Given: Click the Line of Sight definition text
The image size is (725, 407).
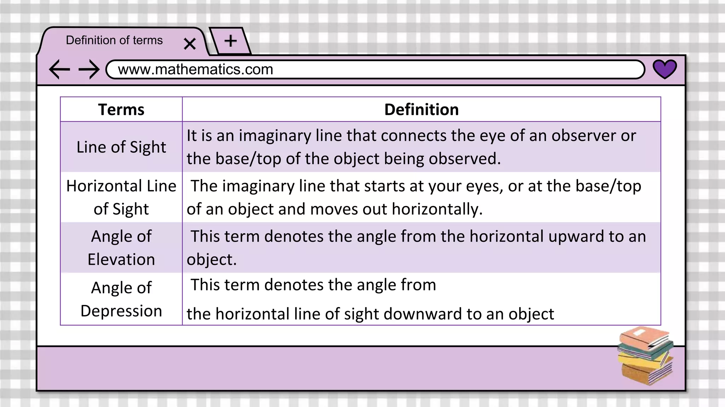Looking at the screenshot, I should tap(411, 147).
